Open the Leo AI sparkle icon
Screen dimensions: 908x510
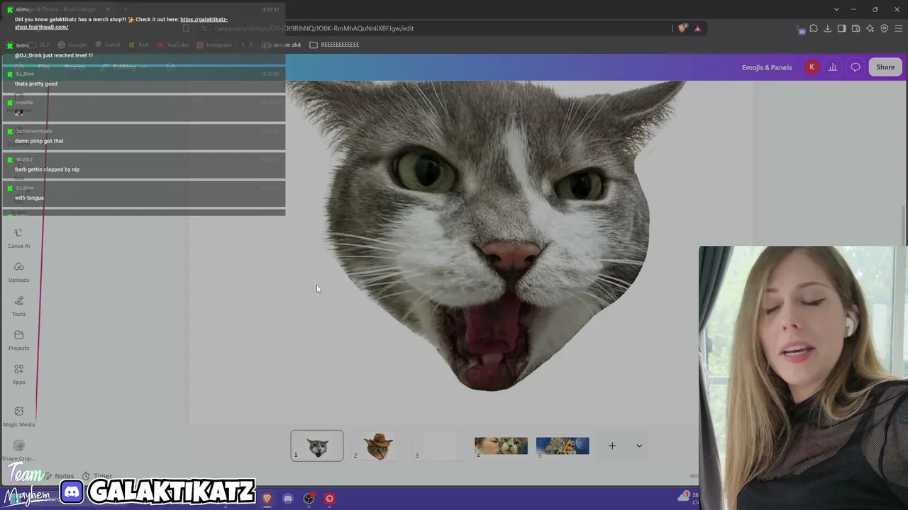pos(870,28)
